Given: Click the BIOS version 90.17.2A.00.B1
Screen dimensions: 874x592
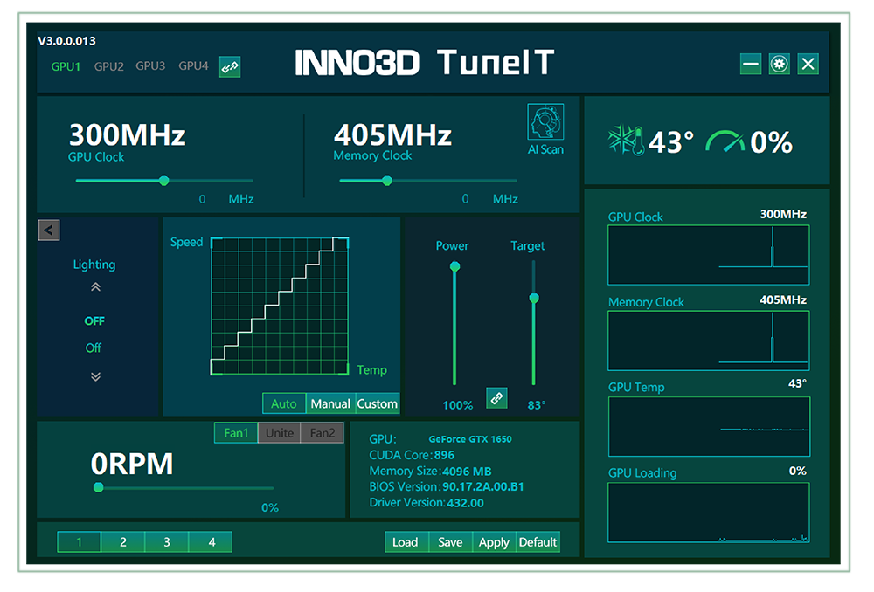Looking at the screenshot, I should click(483, 486).
